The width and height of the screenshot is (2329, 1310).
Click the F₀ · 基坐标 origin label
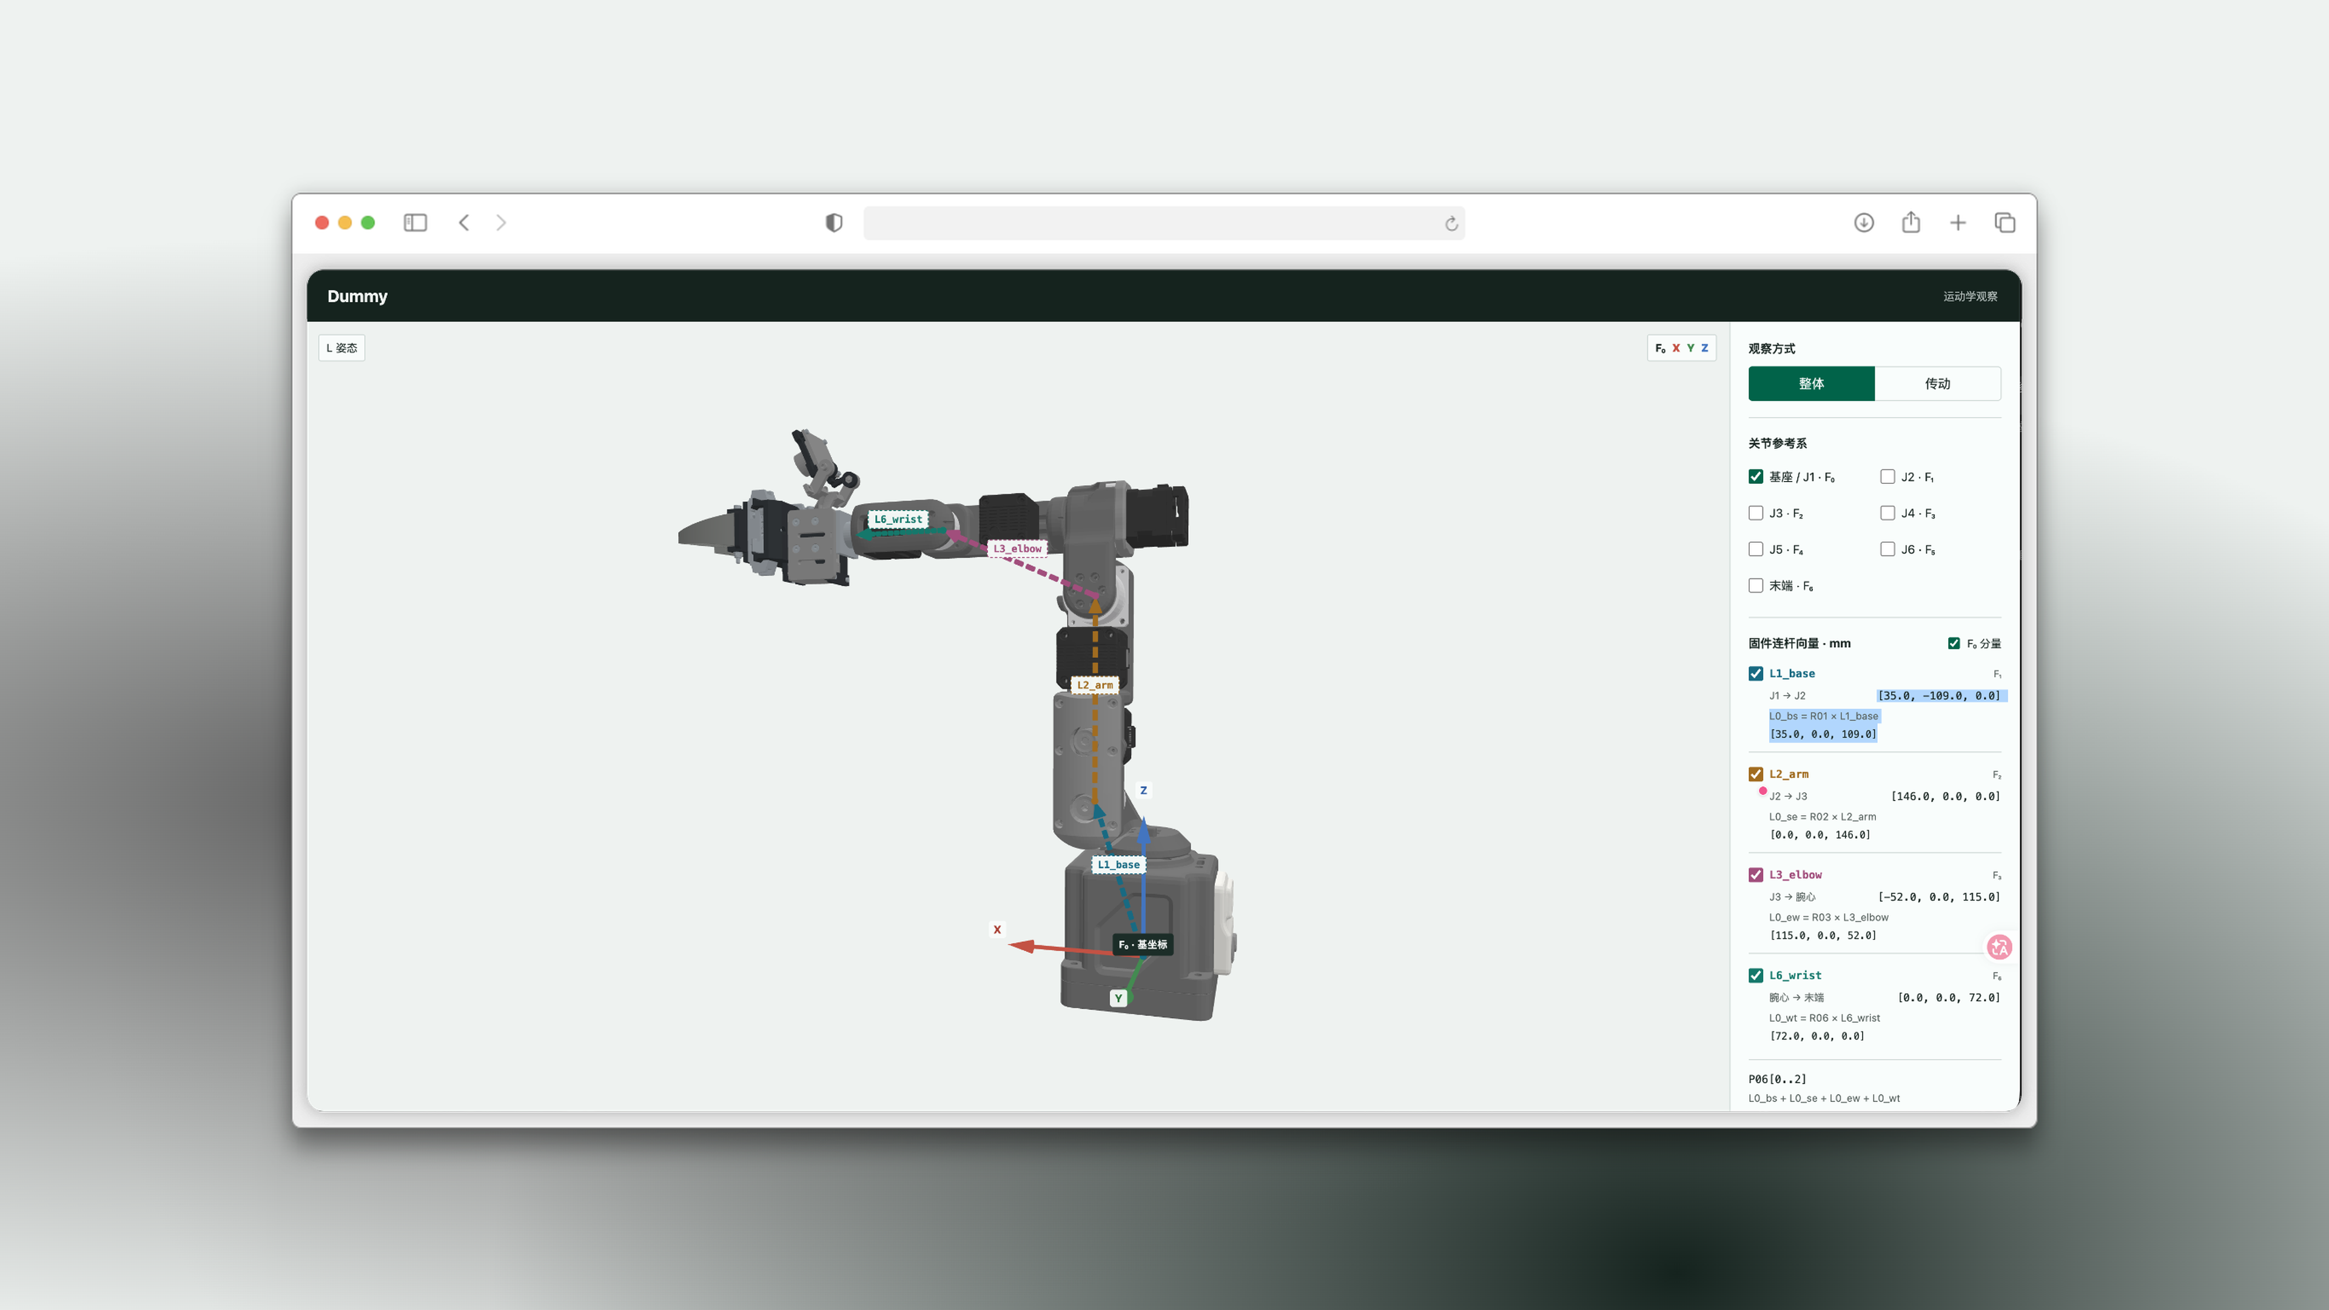(1142, 944)
